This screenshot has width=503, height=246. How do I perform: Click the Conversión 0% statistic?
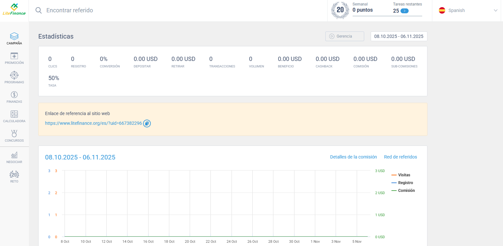pos(110,62)
